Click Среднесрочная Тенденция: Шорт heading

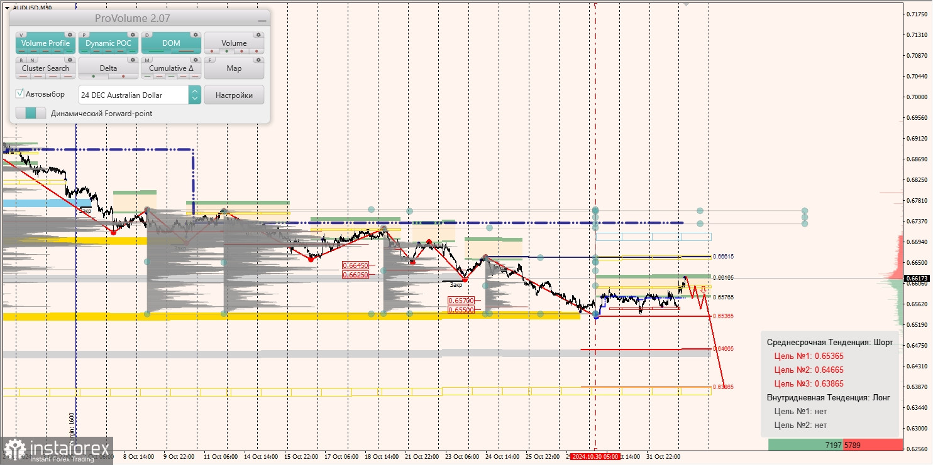point(829,342)
